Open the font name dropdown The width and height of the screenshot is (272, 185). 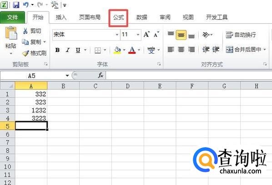(117, 35)
